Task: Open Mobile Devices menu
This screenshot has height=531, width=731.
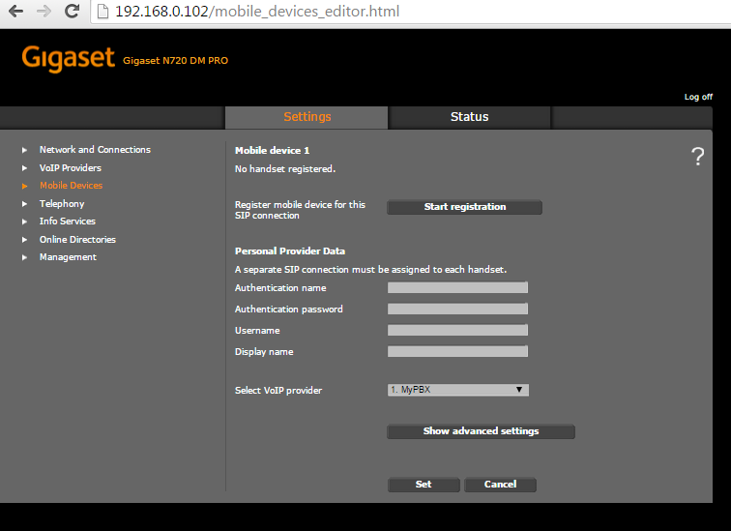Action: [x=71, y=186]
